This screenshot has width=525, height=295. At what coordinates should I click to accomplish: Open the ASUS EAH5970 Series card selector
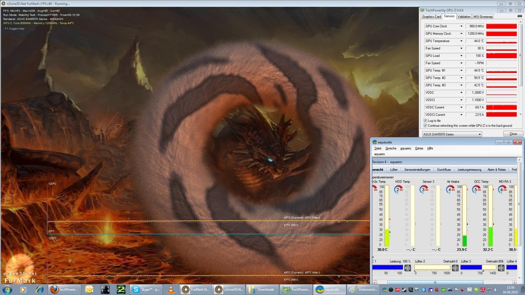tap(452, 134)
